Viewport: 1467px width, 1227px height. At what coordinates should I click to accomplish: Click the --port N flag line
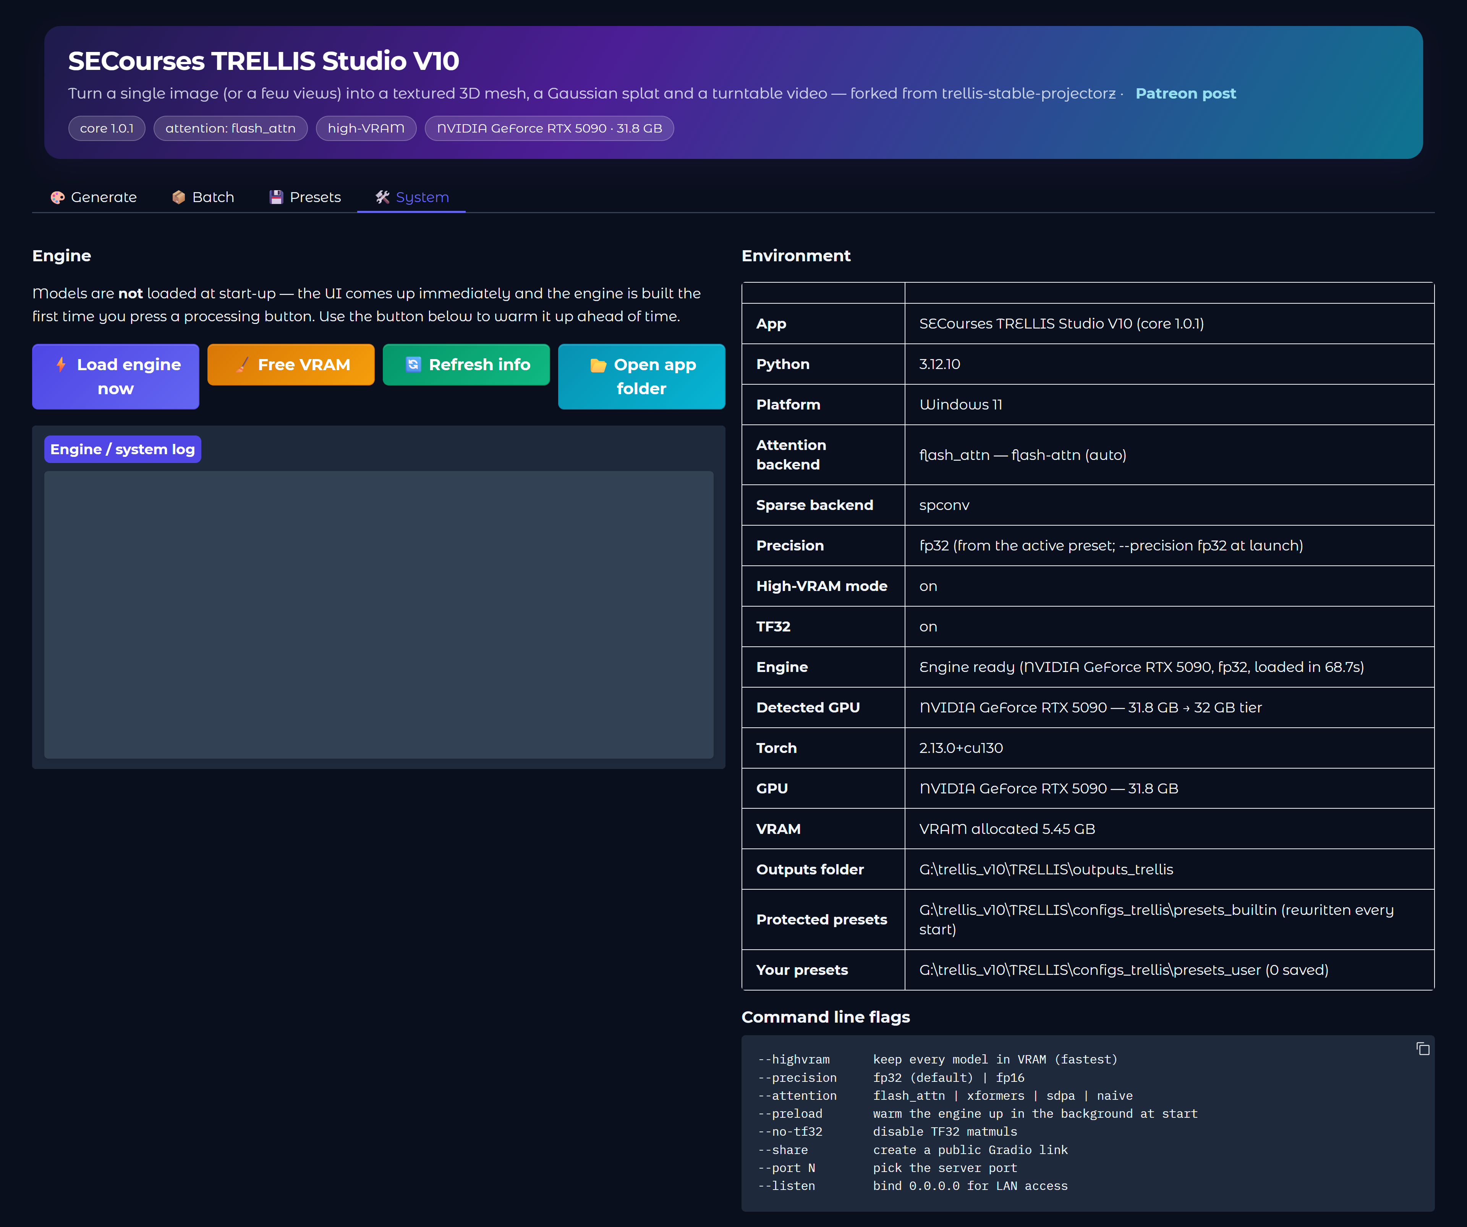click(887, 1168)
